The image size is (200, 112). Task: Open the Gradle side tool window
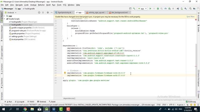click(x=198, y=28)
